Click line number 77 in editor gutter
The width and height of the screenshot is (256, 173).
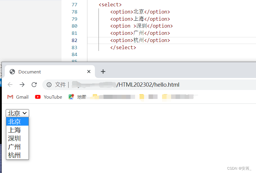(x=74, y=4)
